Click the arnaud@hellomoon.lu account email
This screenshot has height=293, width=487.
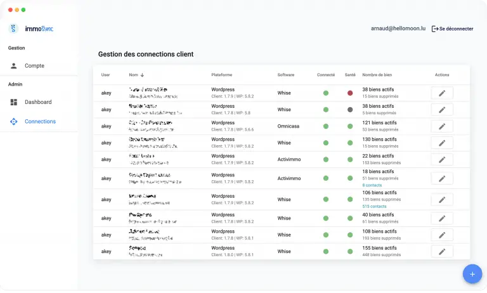coord(398,29)
